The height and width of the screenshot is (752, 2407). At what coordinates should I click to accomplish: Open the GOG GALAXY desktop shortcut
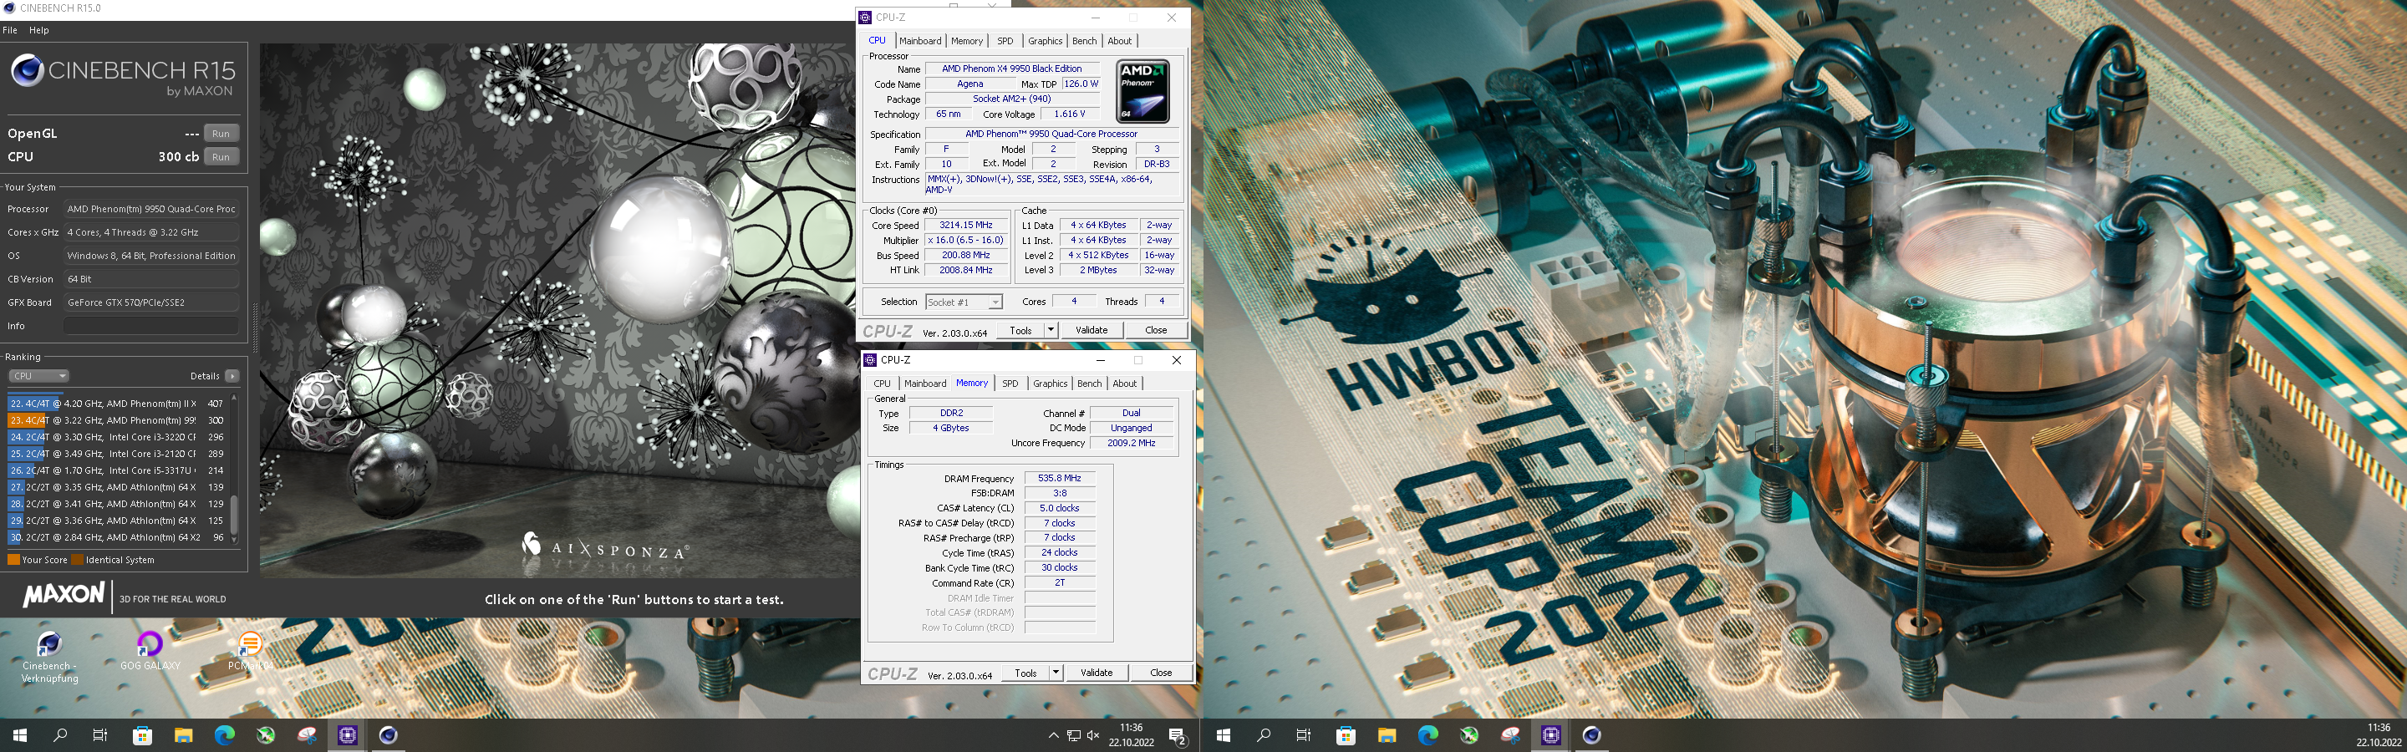[x=150, y=651]
